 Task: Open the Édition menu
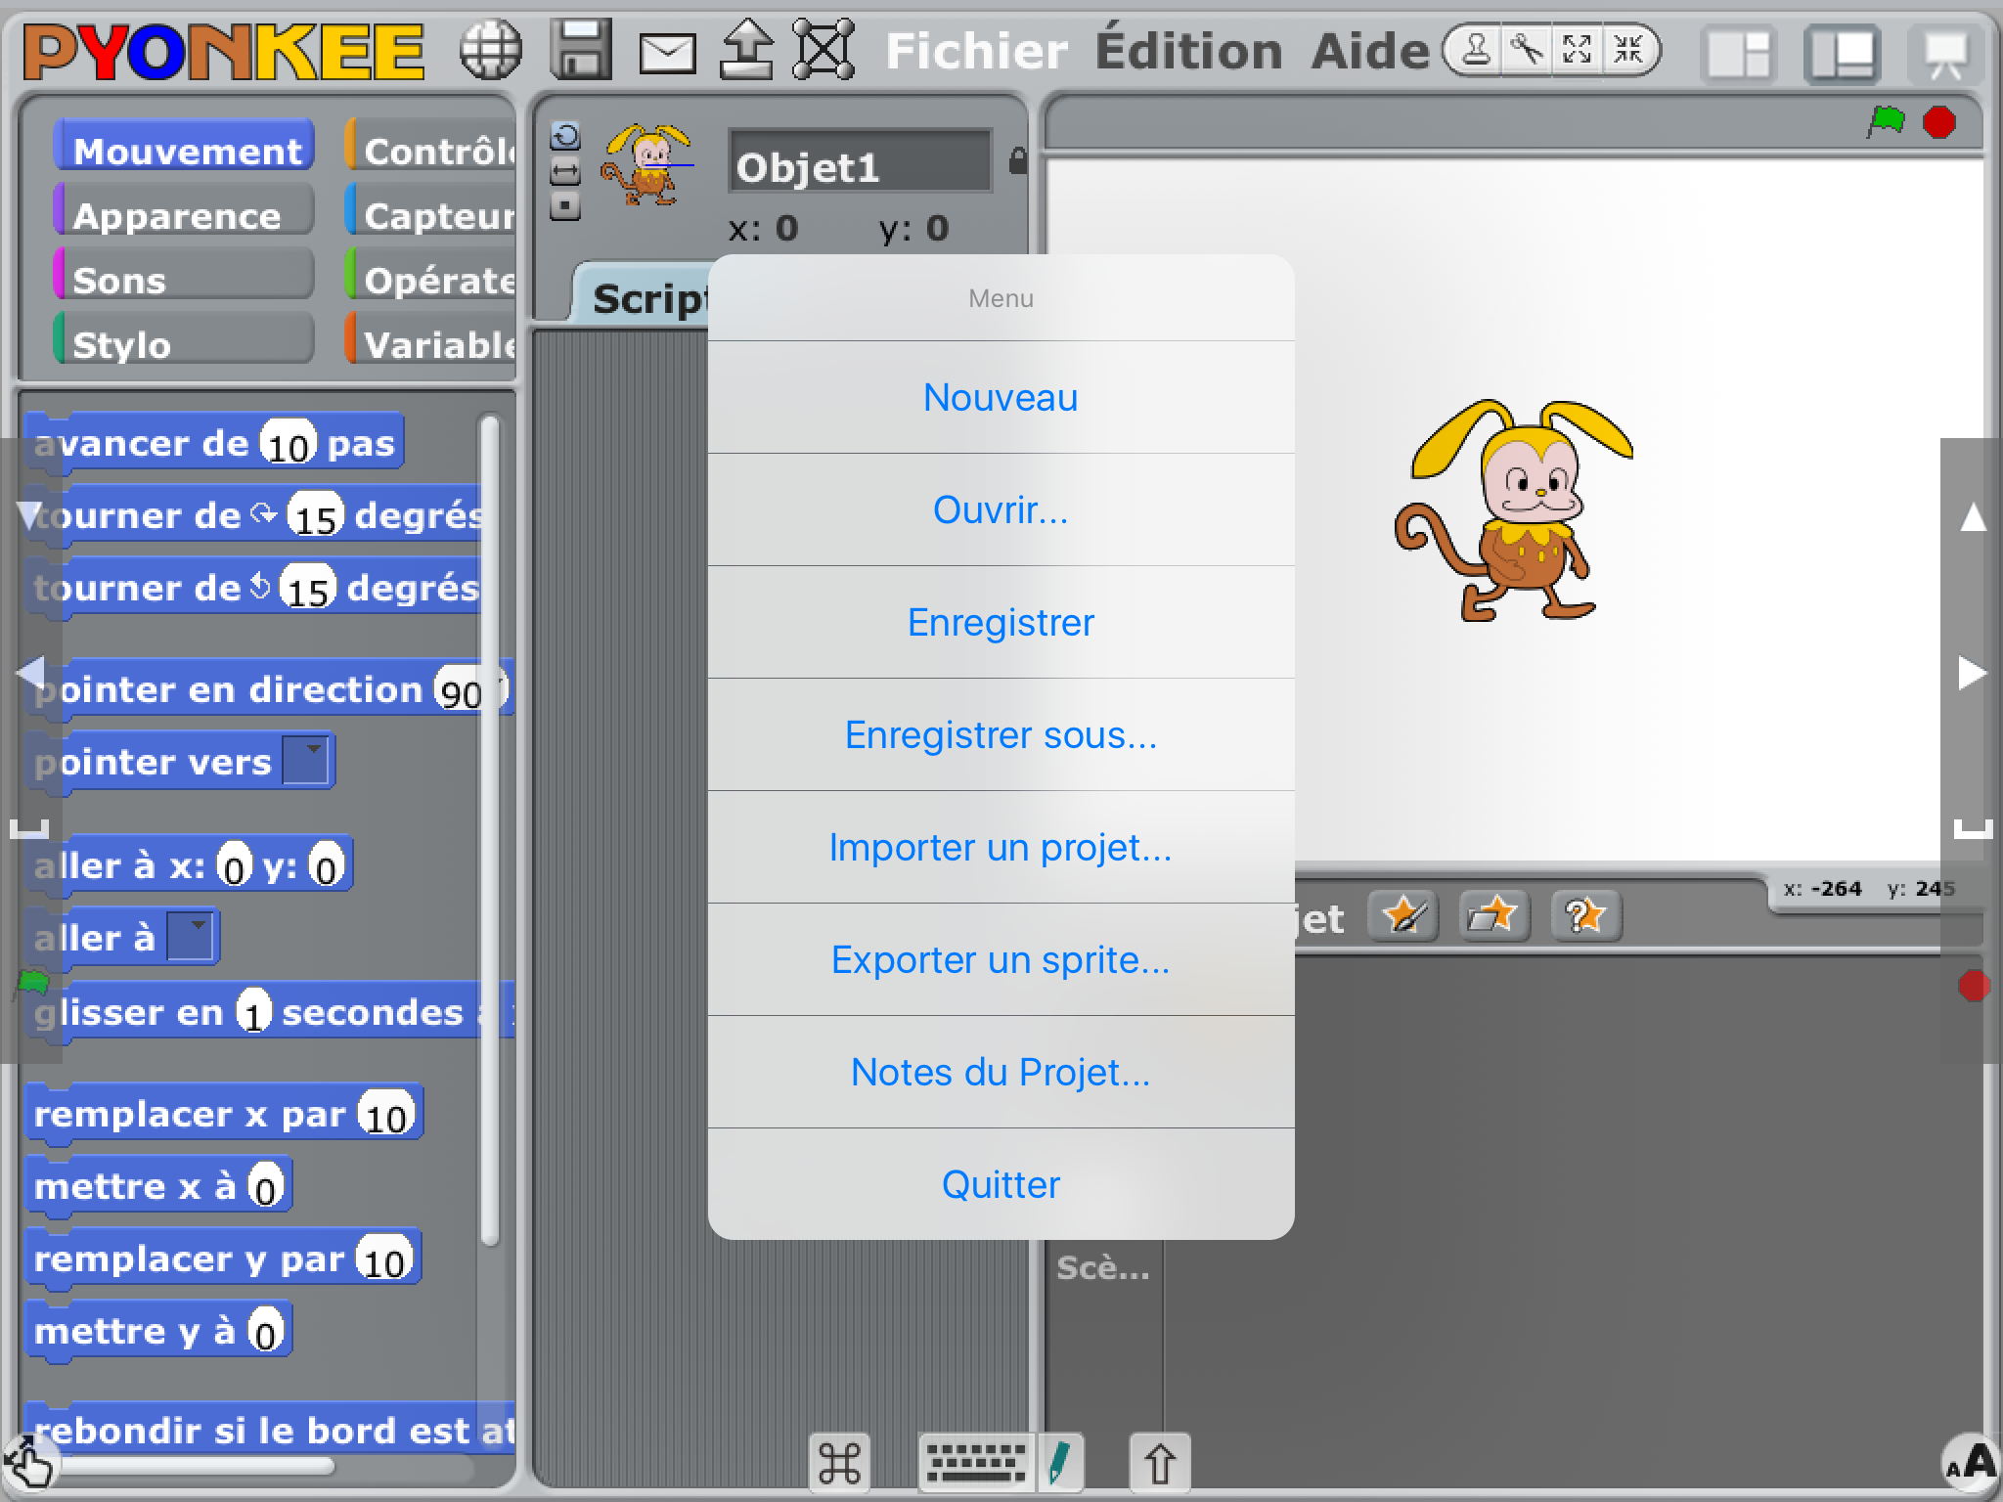click(x=1188, y=51)
